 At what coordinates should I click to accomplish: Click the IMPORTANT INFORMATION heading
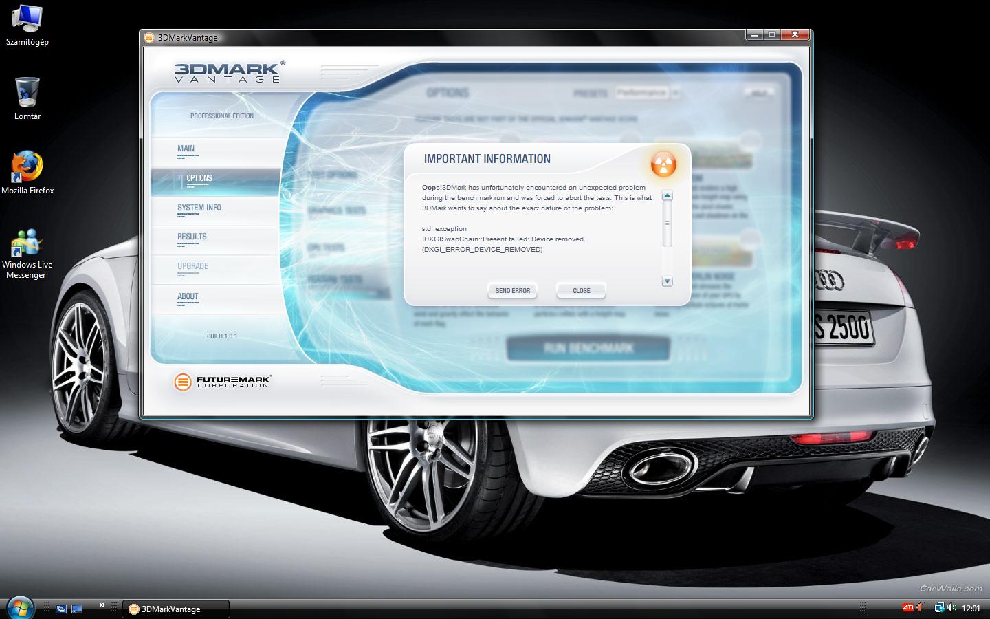click(x=487, y=159)
